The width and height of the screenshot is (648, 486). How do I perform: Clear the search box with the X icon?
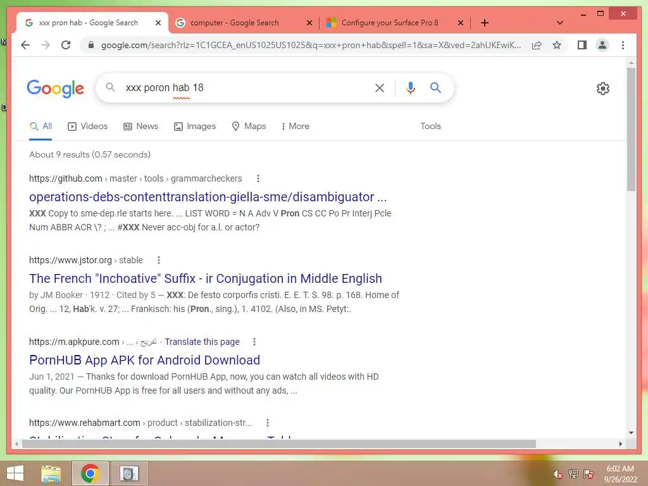coord(380,87)
